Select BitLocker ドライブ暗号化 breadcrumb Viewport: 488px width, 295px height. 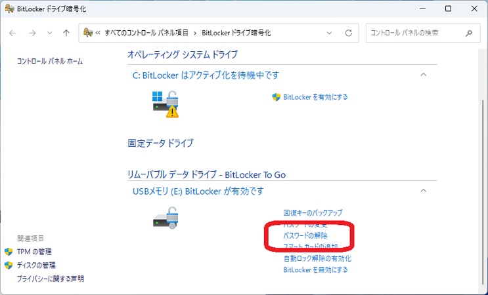pos(236,33)
